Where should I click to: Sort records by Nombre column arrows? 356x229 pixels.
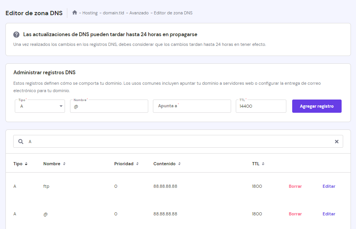[64, 164]
